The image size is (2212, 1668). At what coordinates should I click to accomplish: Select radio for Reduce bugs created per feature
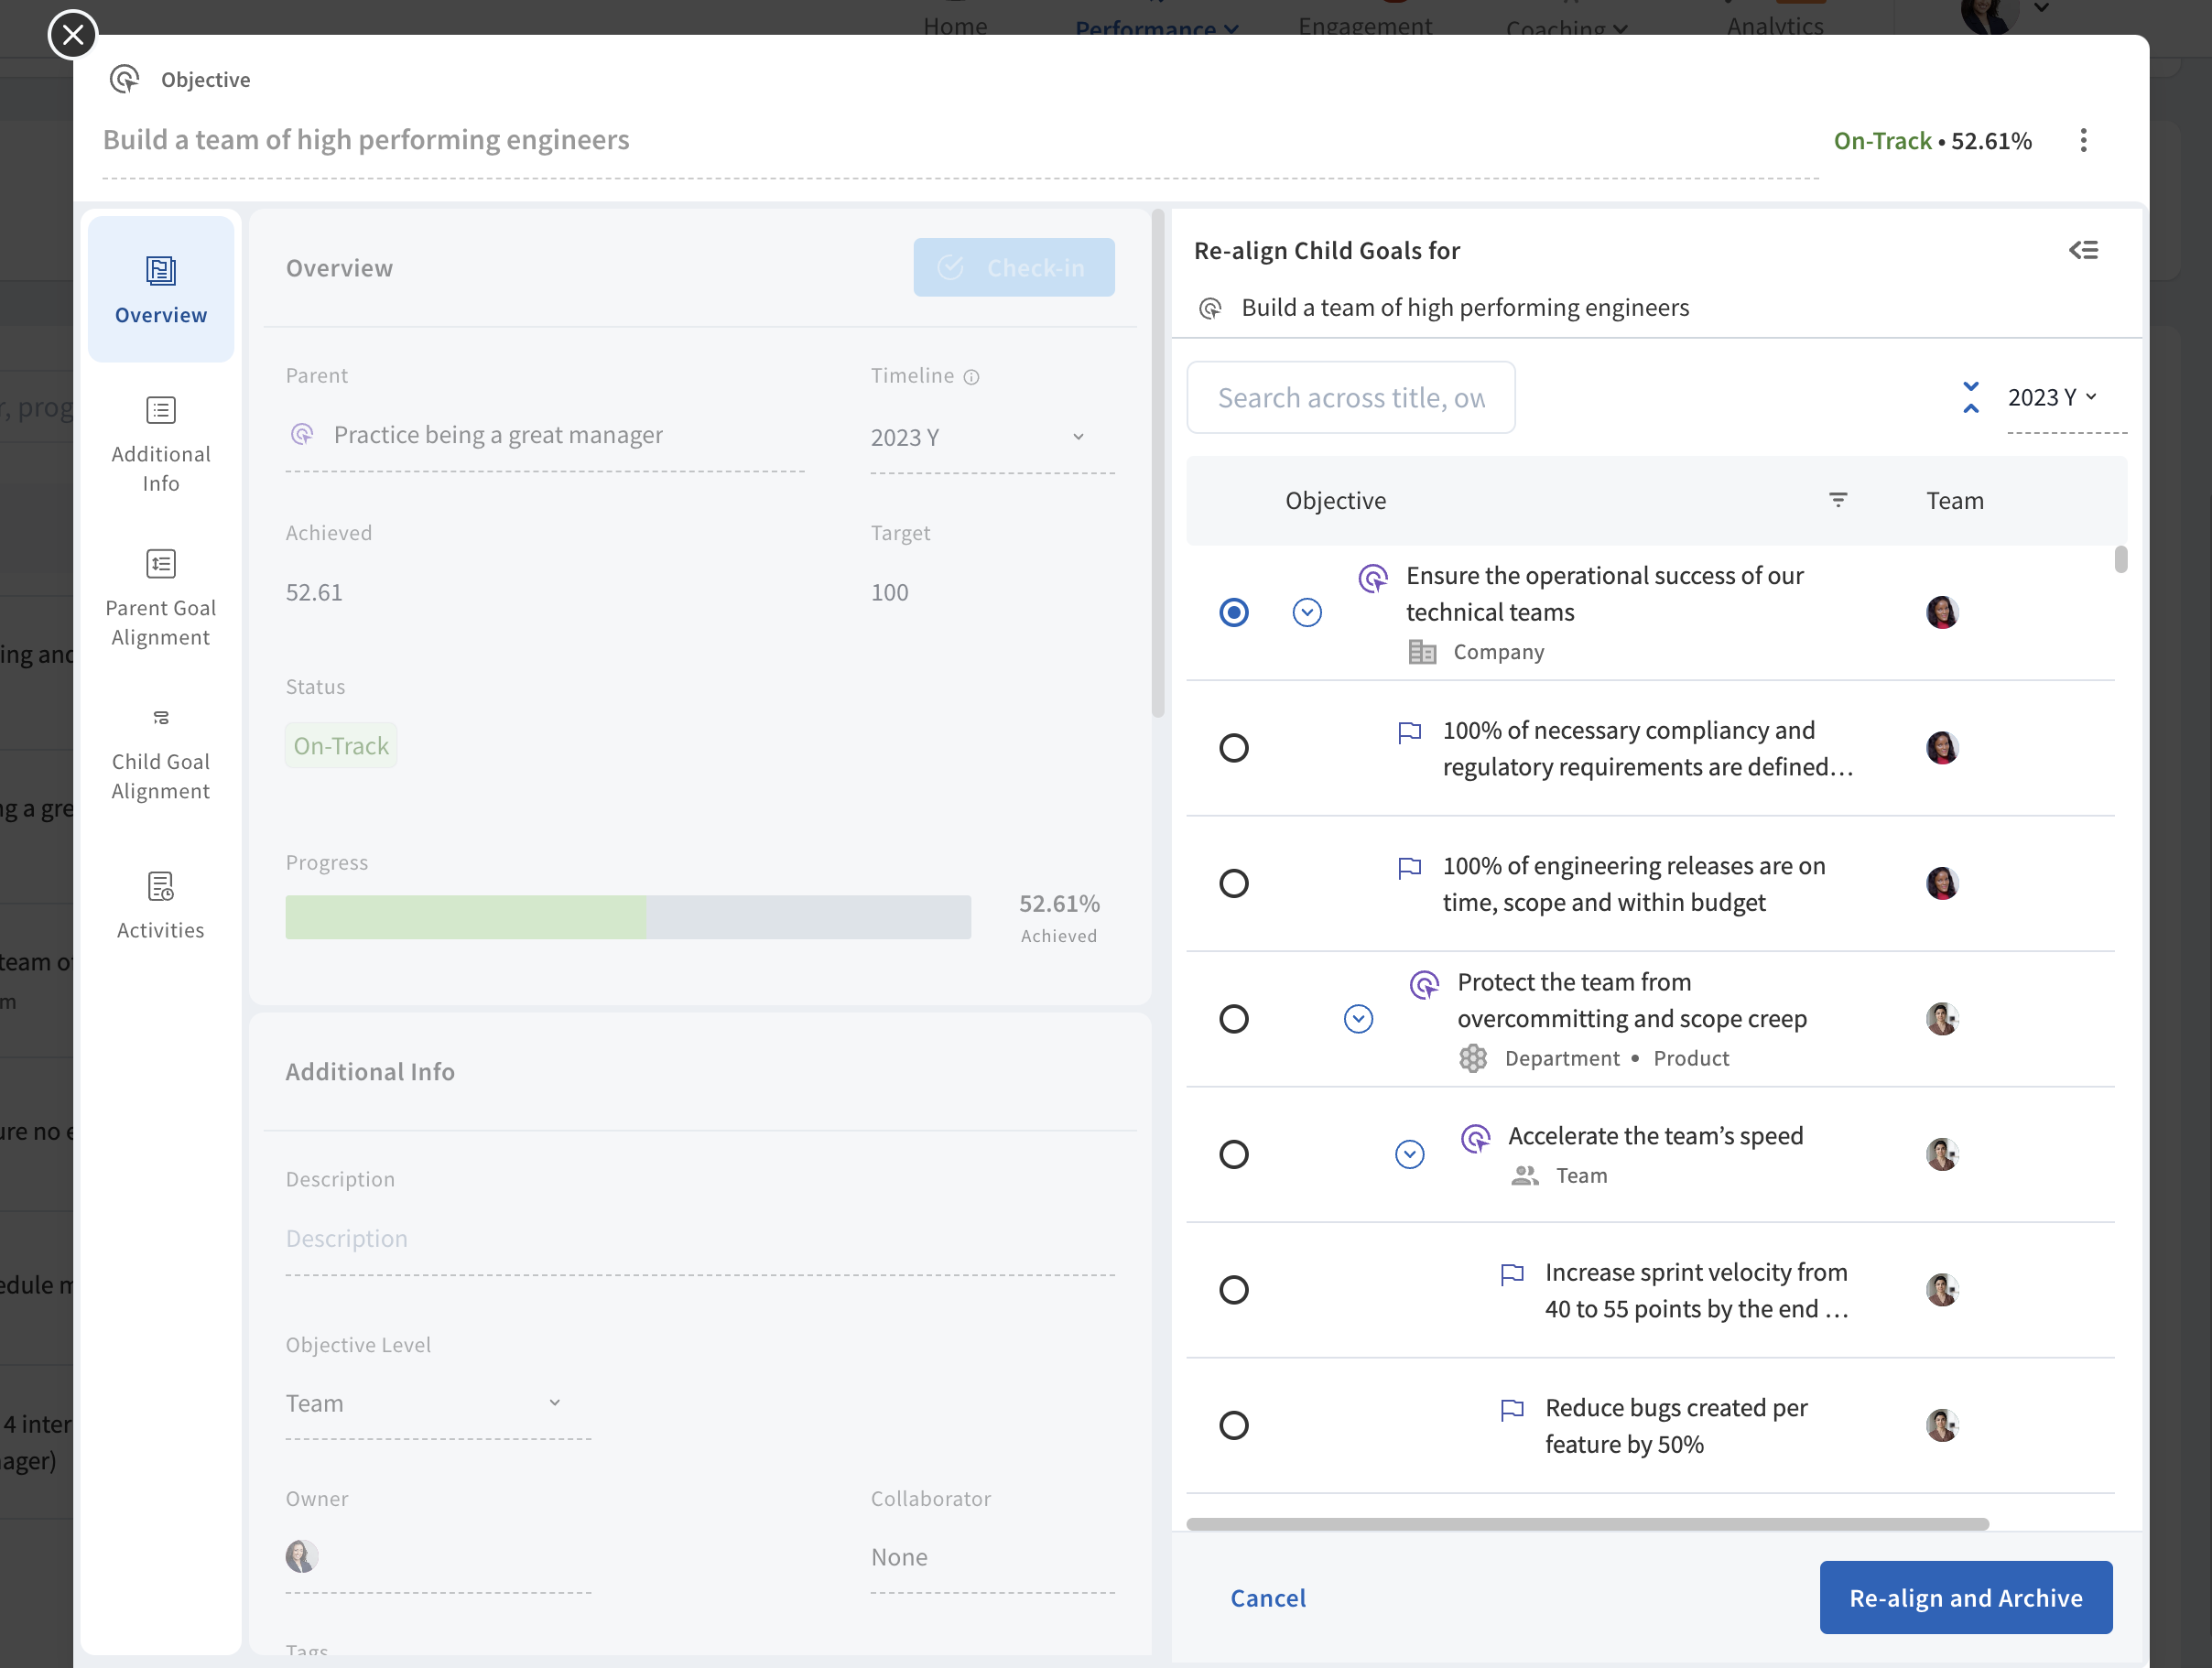click(1233, 1425)
